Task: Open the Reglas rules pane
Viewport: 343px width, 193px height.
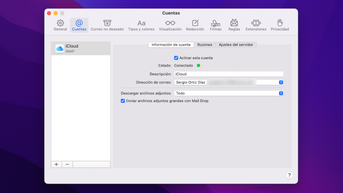Action: (234, 25)
